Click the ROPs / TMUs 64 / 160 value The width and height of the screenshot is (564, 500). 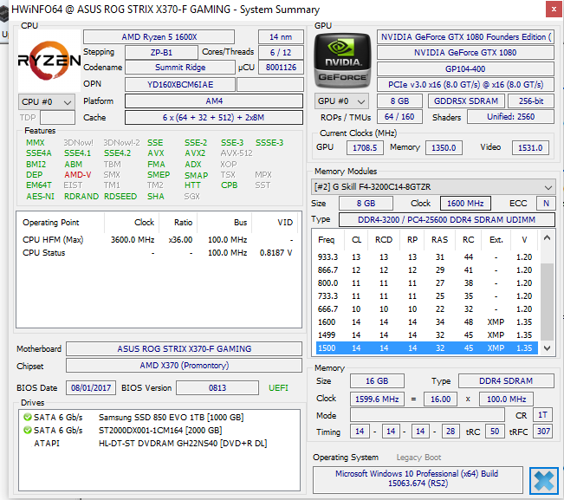(x=399, y=117)
